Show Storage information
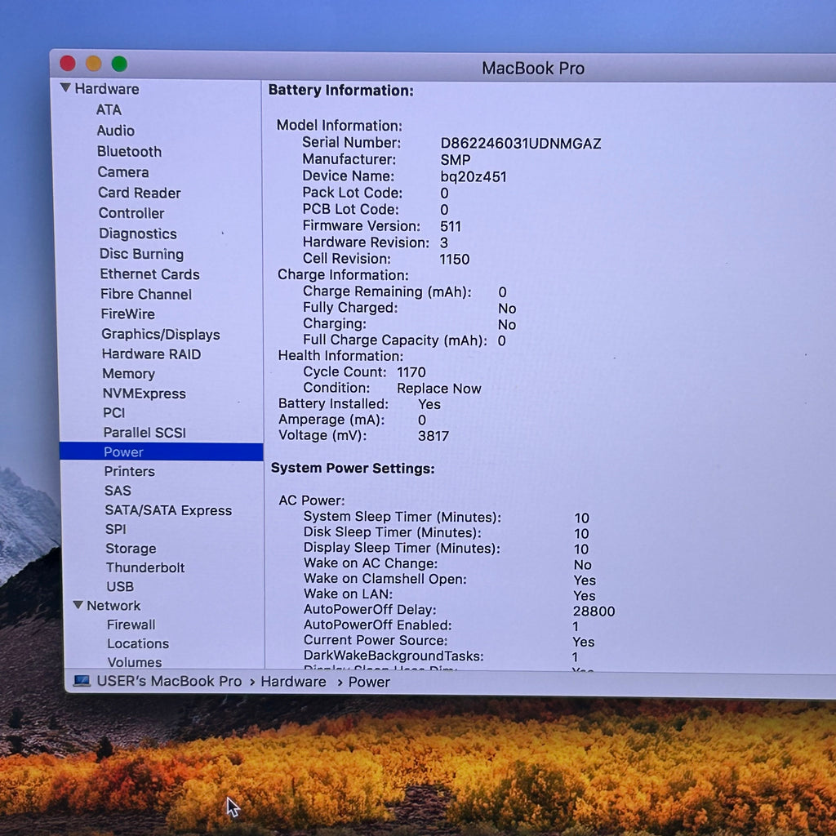The height and width of the screenshot is (836, 836). [131, 549]
